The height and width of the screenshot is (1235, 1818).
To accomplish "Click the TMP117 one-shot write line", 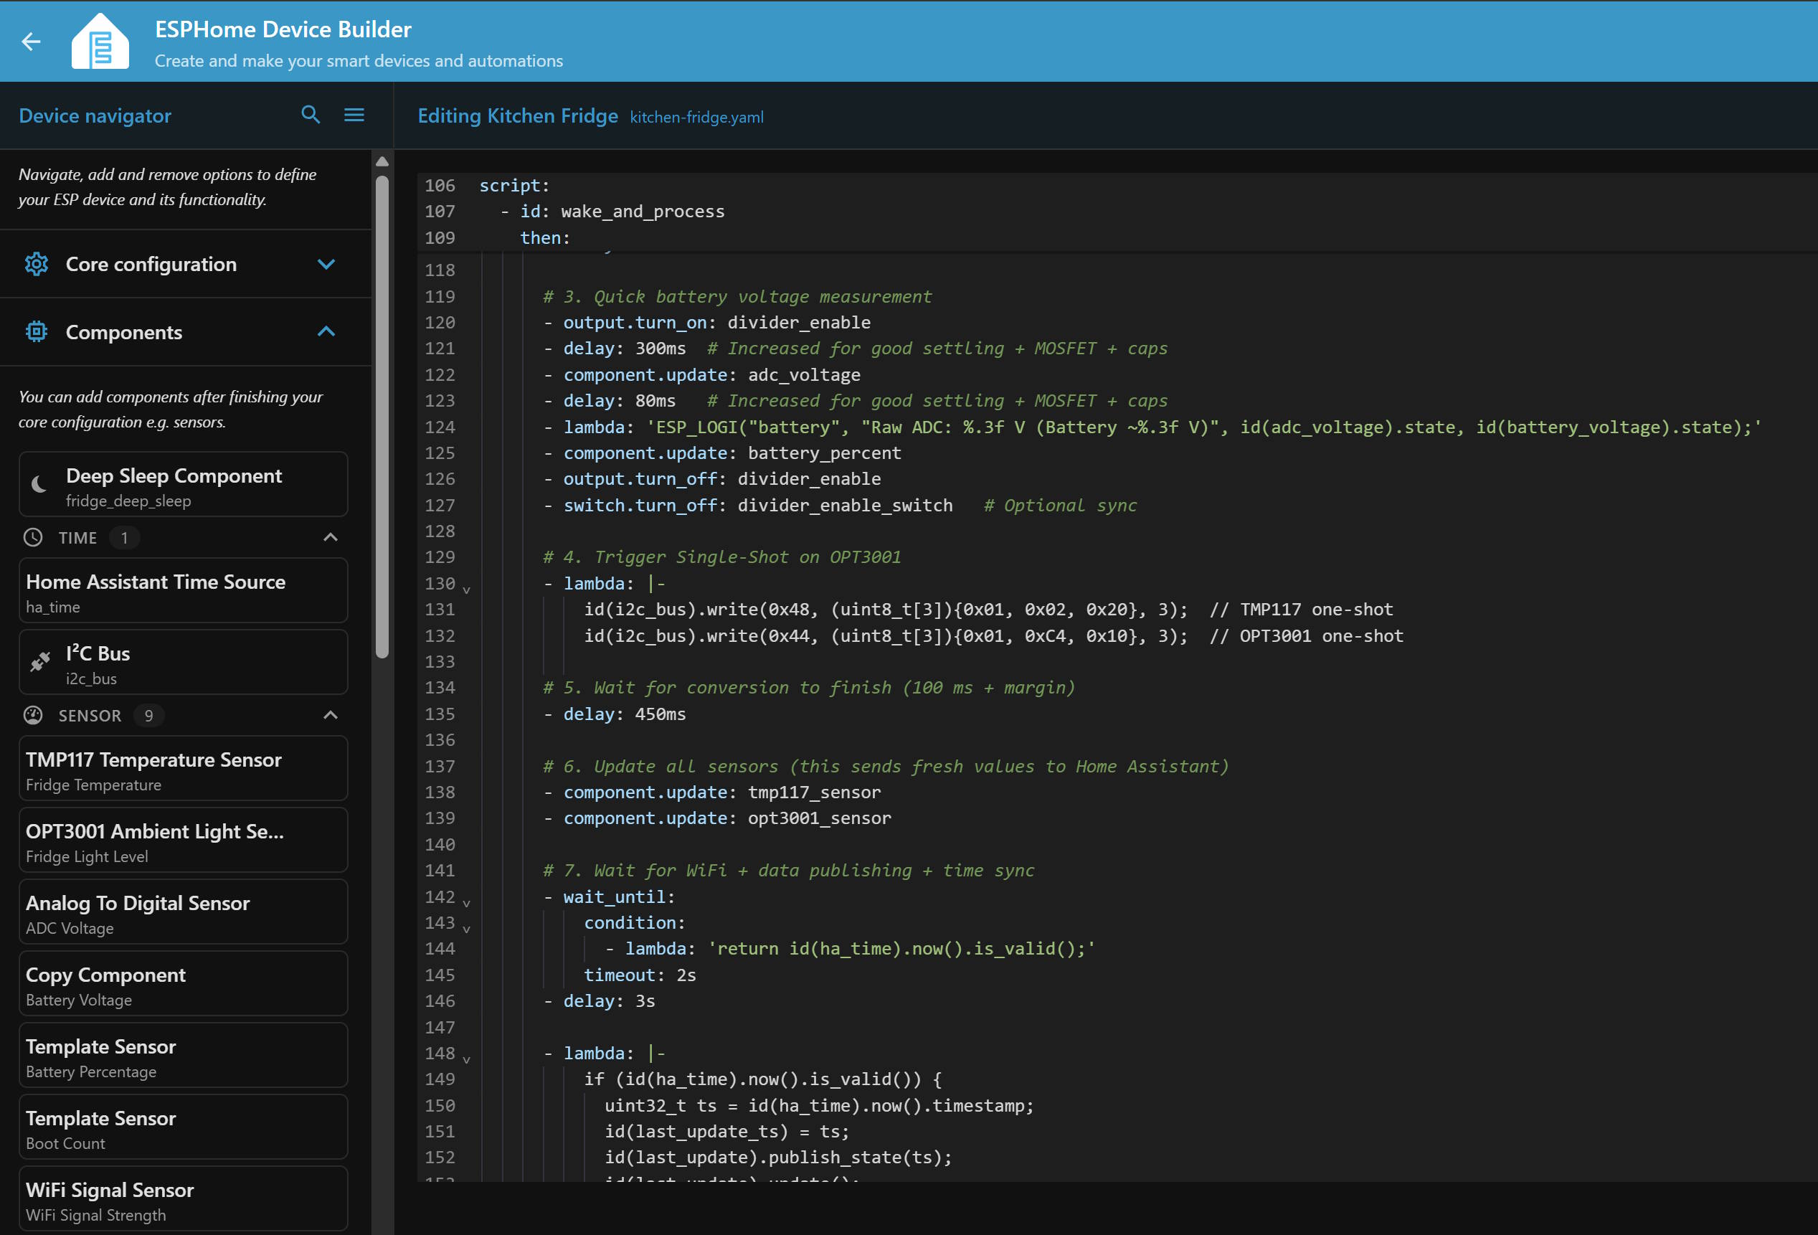I will pos(989,610).
